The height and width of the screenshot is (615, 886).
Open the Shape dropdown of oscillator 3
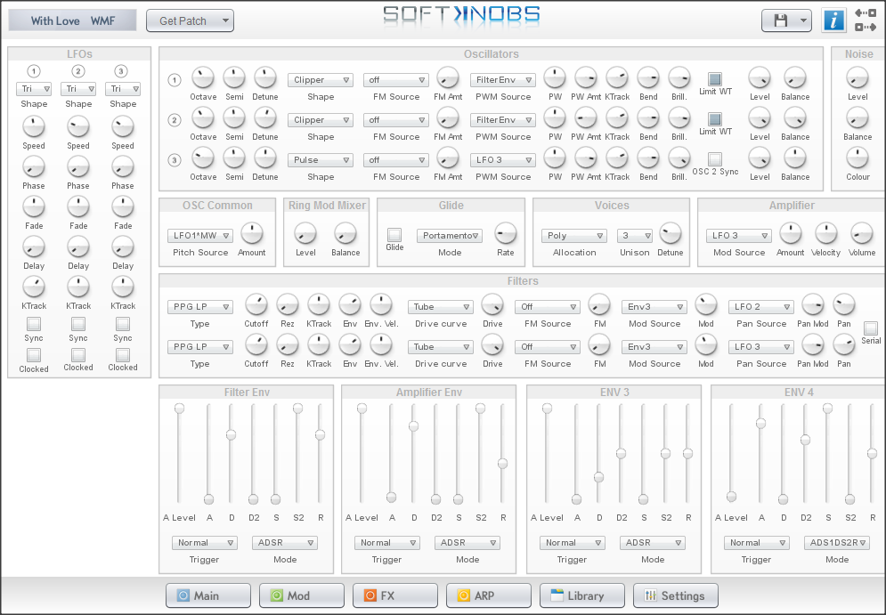[320, 159]
